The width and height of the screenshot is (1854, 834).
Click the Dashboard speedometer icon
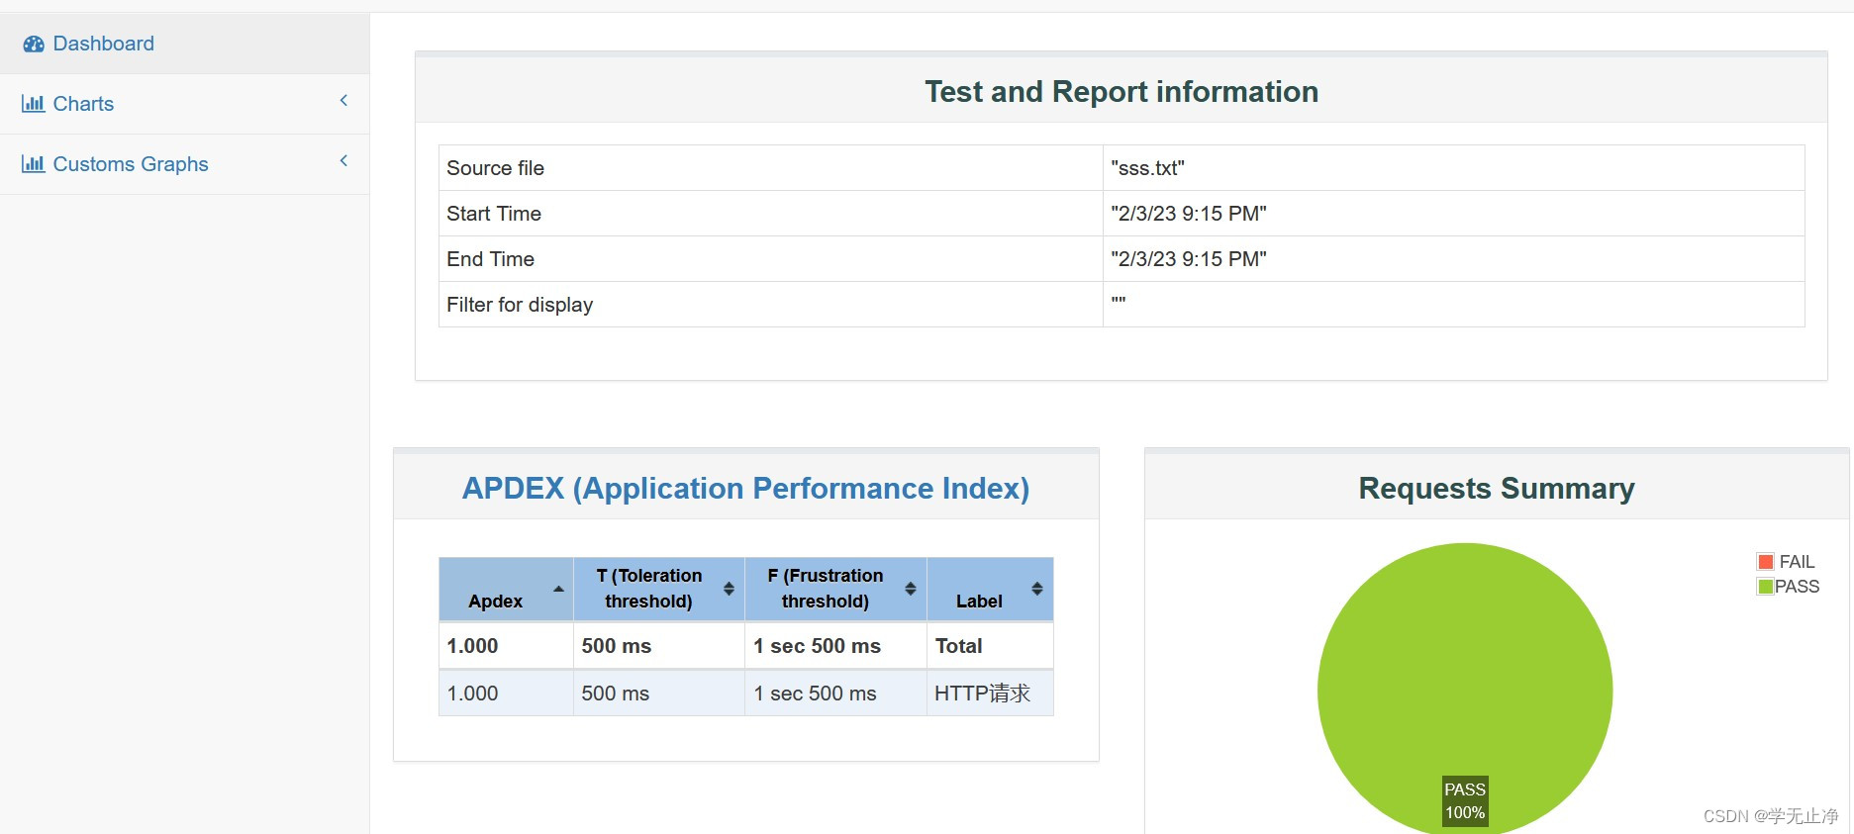(34, 44)
